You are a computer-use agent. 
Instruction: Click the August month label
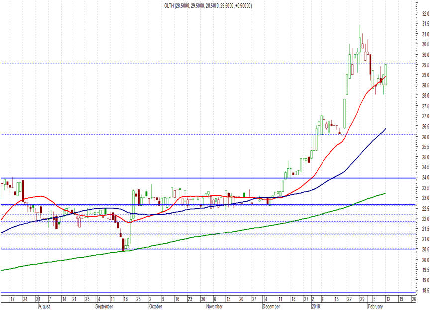pyautogui.click(x=44, y=306)
